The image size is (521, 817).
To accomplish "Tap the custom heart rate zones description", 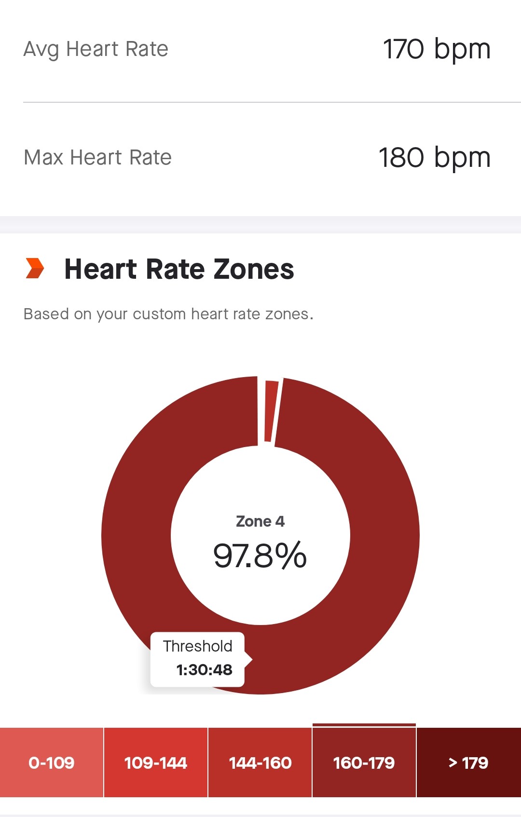I will (x=168, y=314).
